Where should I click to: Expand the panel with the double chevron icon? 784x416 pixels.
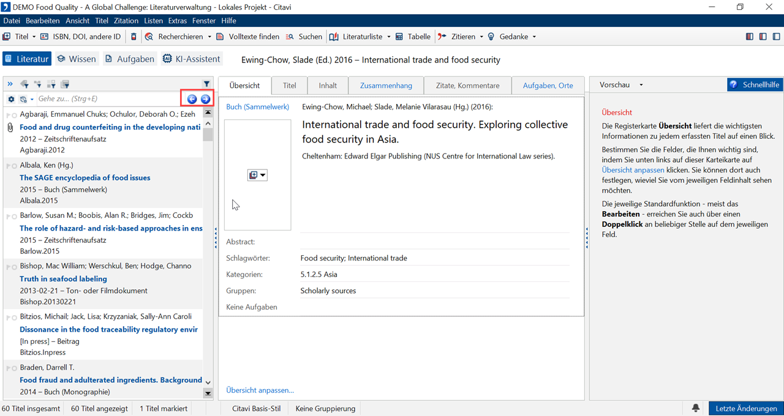click(10, 84)
